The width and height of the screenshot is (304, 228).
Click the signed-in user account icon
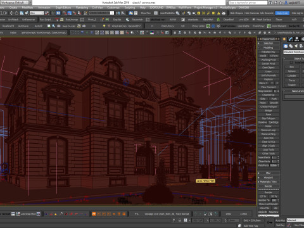click(x=286, y=3)
